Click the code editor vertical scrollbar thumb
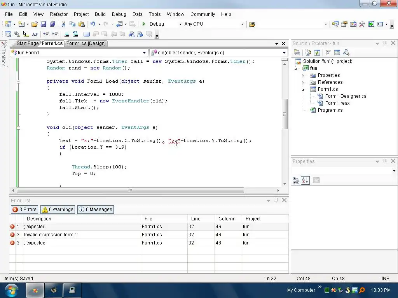This screenshot has width=398, height=298. point(285,114)
